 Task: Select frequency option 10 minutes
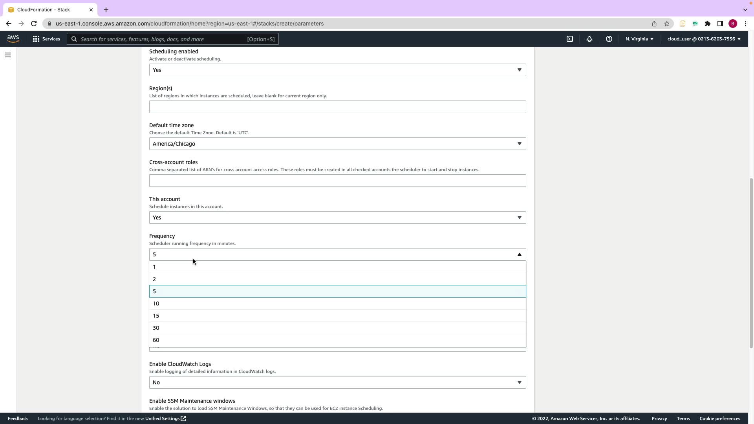pyautogui.click(x=337, y=303)
